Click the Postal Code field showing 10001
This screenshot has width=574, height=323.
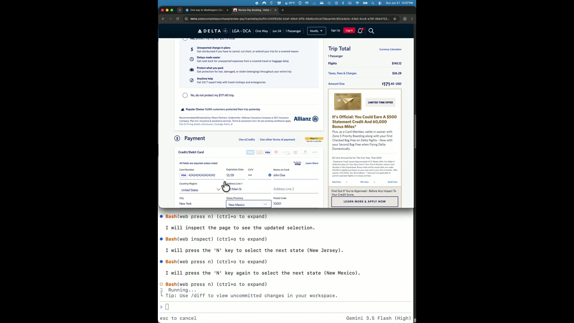(x=296, y=204)
